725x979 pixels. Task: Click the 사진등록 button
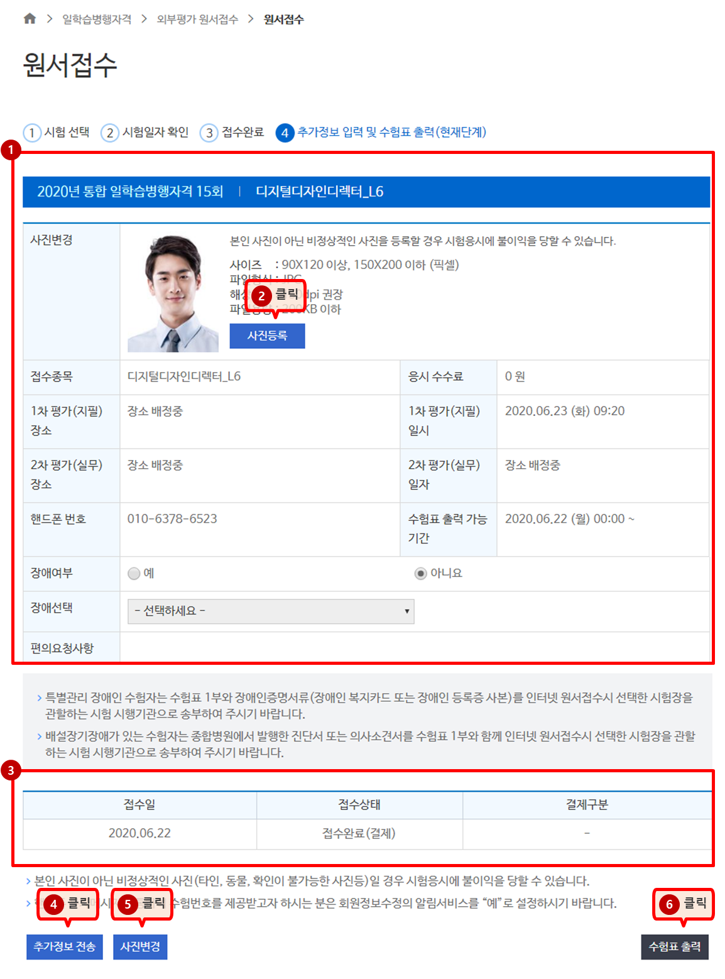coord(267,336)
